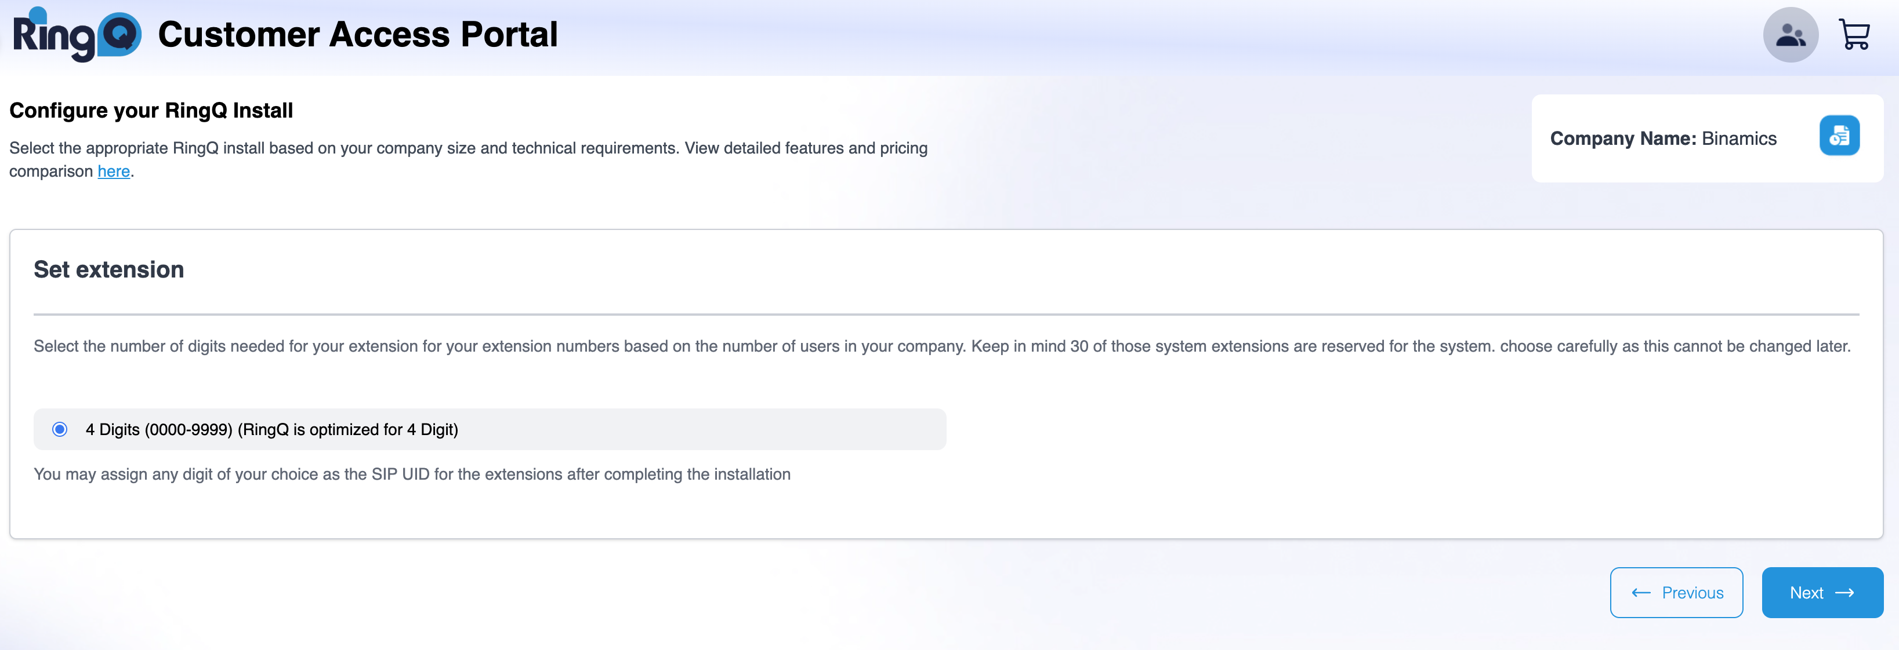Viewport: 1899px width, 650px height.
Task: Return to the Previous step
Action: [1676, 593]
